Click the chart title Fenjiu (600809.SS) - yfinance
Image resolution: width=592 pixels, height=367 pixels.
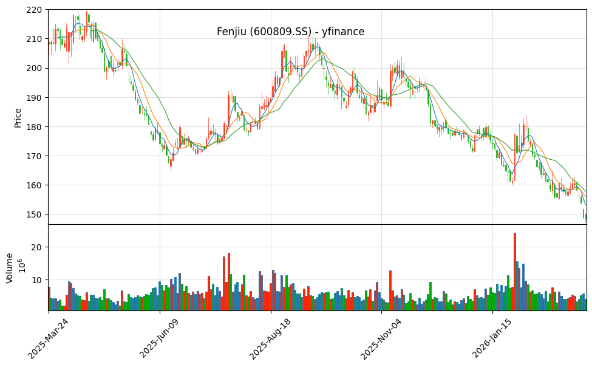click(x=290, y=32)
